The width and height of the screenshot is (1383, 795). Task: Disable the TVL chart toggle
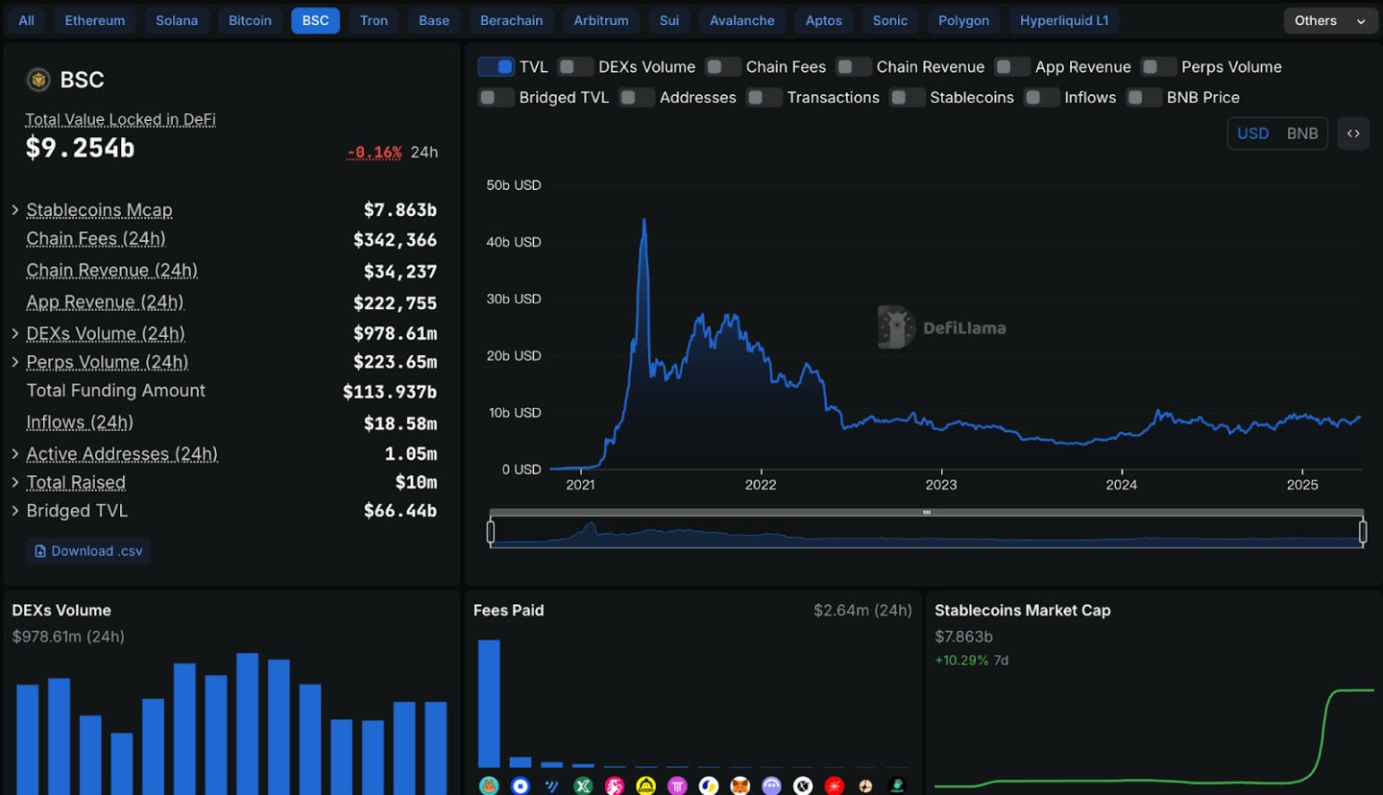click(x=496, y=67)
